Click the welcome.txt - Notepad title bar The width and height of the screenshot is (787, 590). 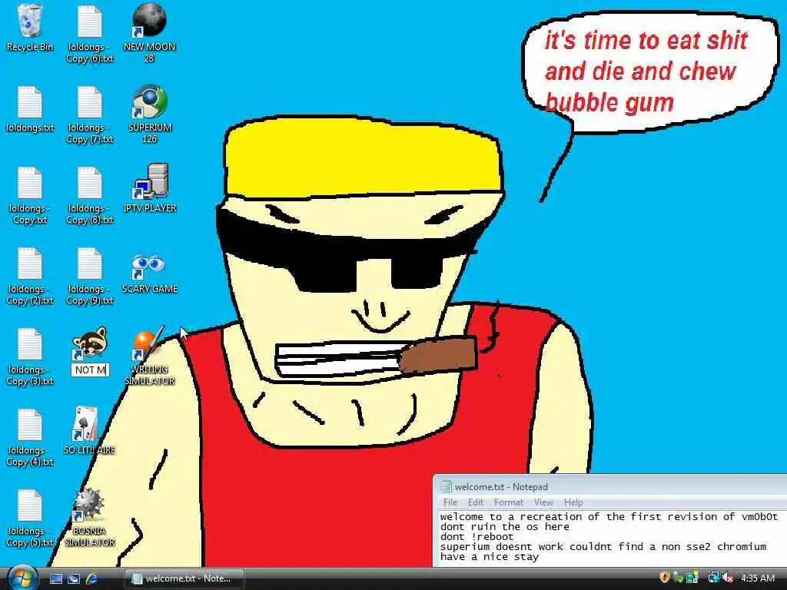pyautogui.click(x=609, y=486)
